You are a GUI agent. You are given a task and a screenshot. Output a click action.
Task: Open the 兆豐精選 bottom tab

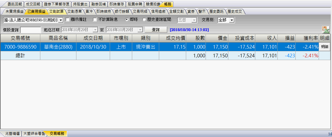click(12, 133)
